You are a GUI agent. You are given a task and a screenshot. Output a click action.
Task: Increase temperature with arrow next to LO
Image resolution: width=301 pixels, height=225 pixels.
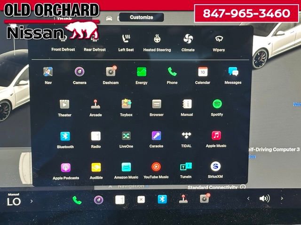pos(32,201)
